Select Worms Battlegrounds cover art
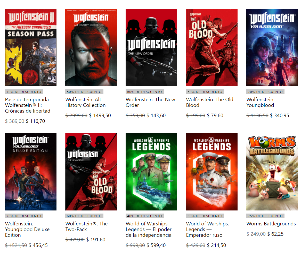Screen dimensions: 301x254 [x=272, y=172]
